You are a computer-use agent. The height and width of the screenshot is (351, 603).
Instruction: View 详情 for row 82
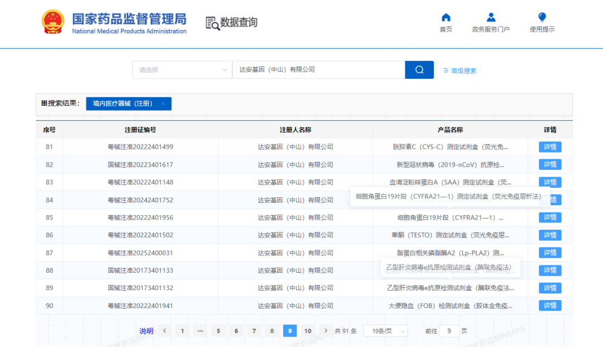click(550, 165)
